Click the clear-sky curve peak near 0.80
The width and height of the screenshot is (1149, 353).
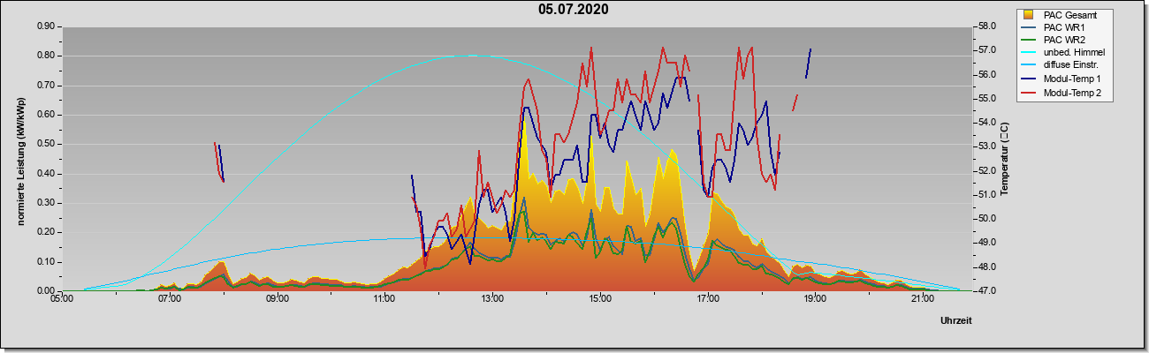(x=471, y=56)
